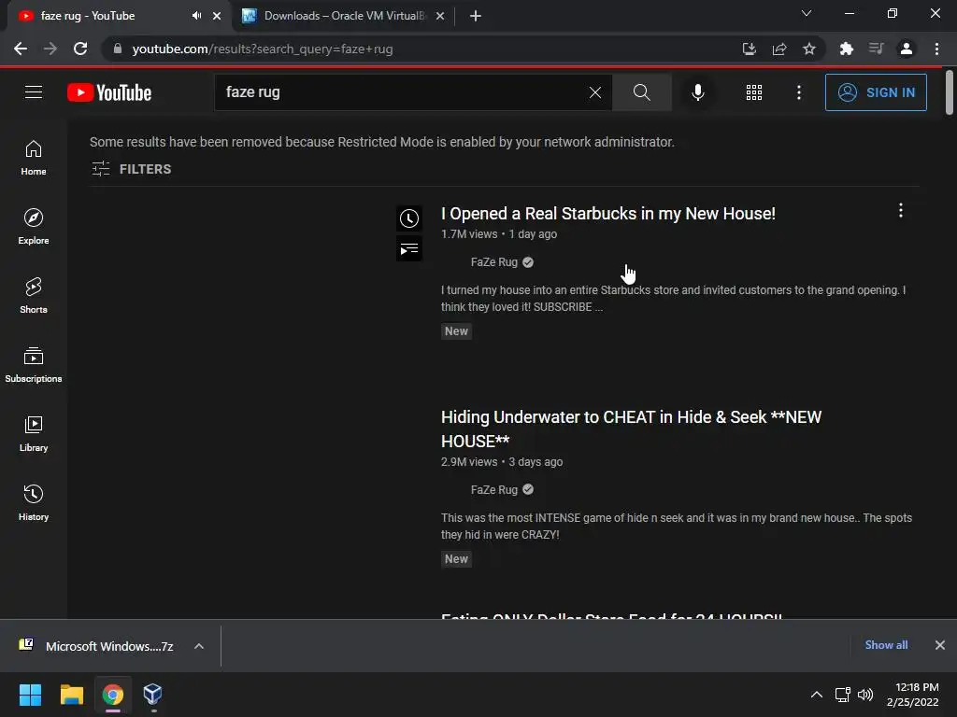
Task: Open options for the Starbucks video
Action: tap(901, 211)
